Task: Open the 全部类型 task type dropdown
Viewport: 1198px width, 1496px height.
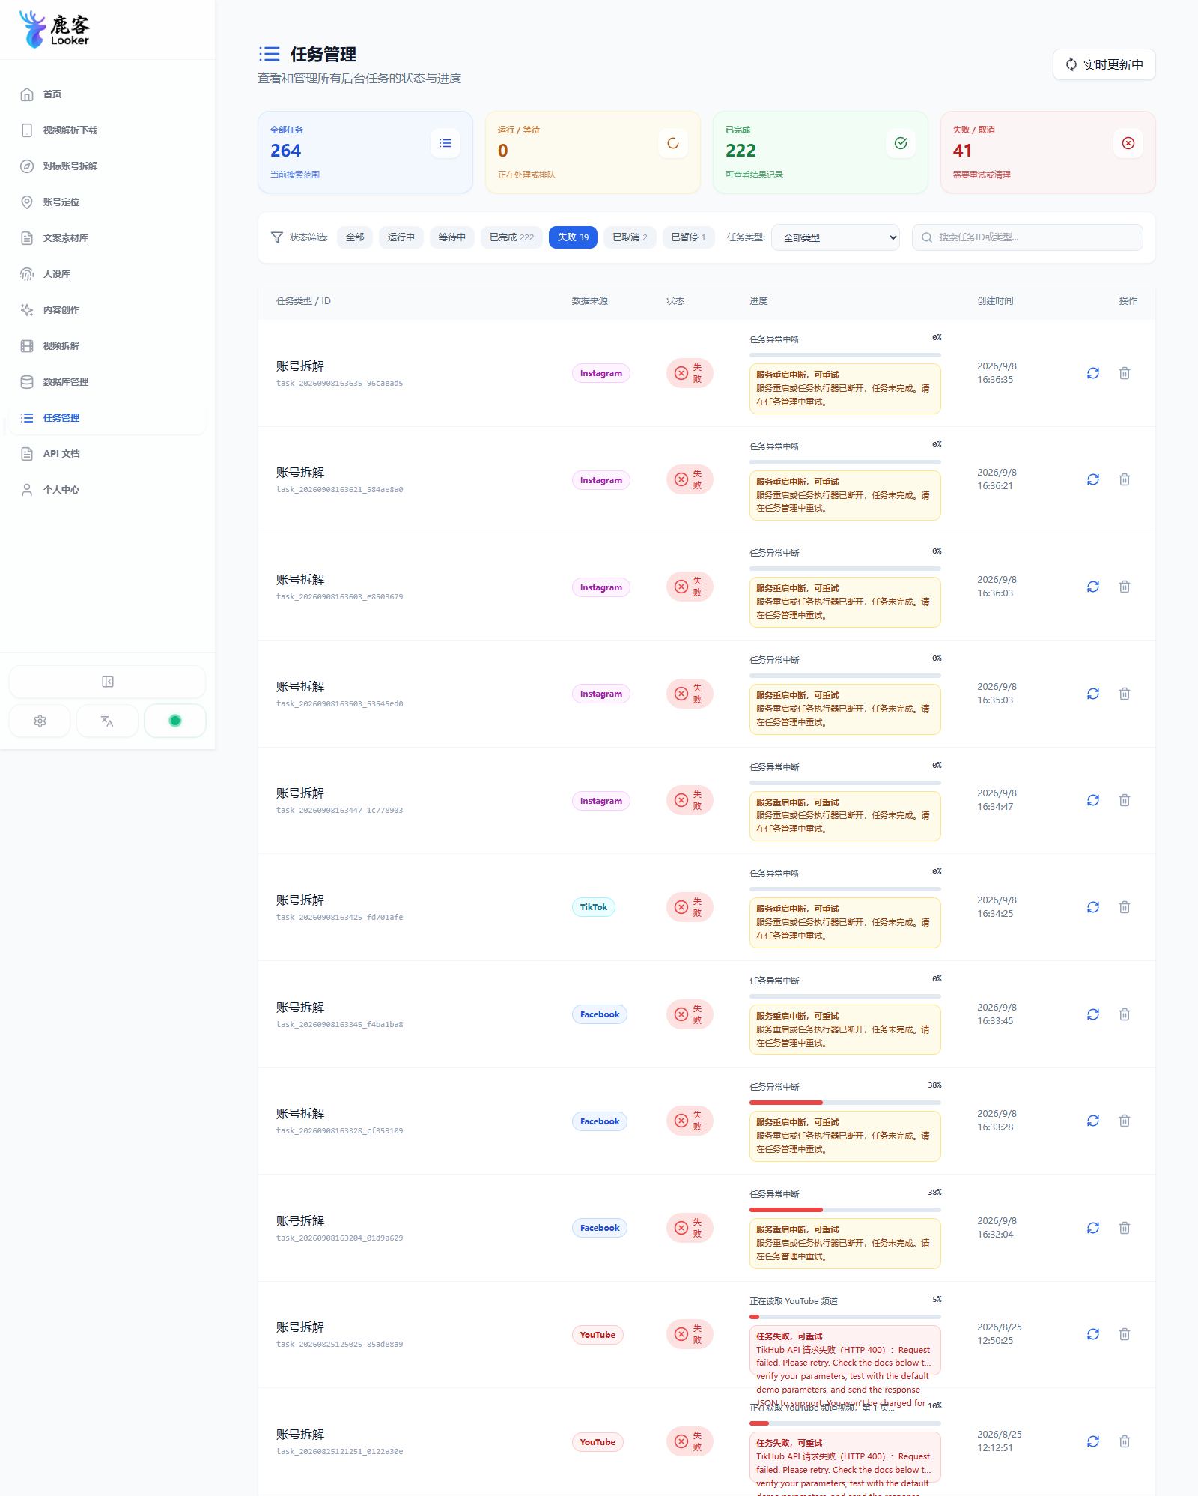Action: (x=836, y=237)
